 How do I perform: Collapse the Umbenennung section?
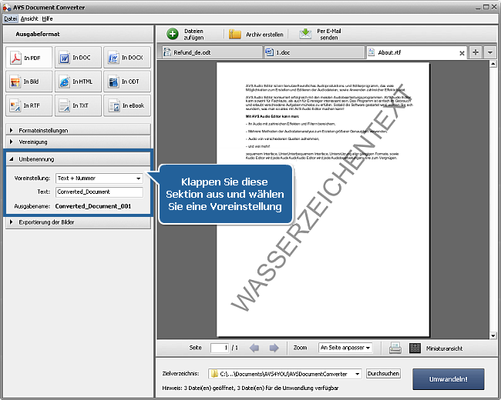(79, 159)
